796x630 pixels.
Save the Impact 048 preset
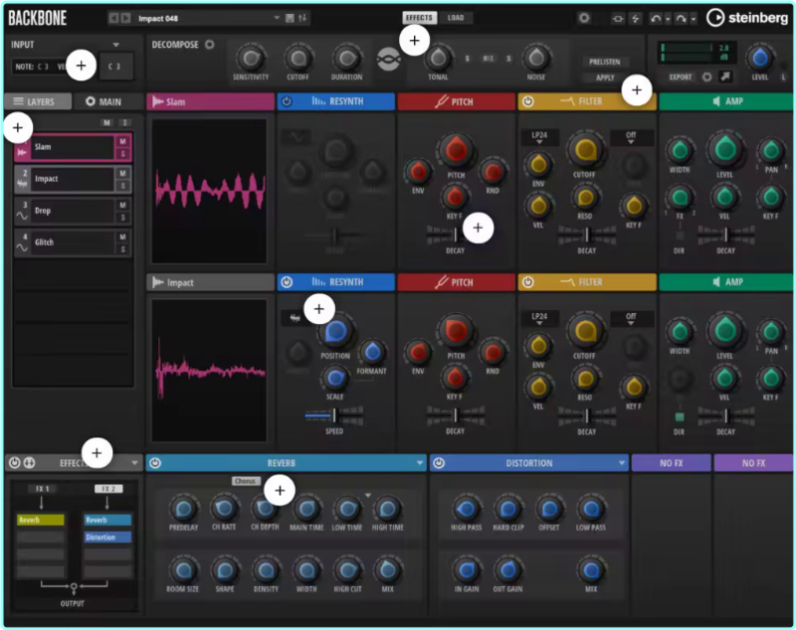(290, 18)
